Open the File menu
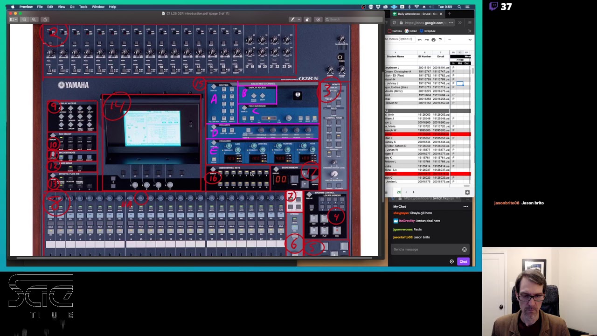597x336 pixels. click(x=40, y=7)
